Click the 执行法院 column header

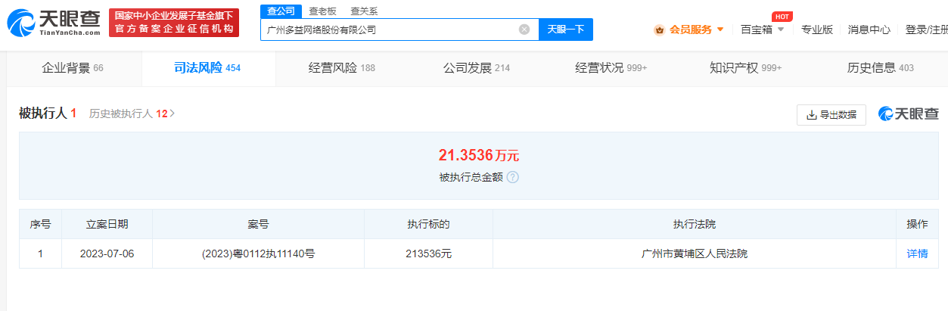point(695,224)
